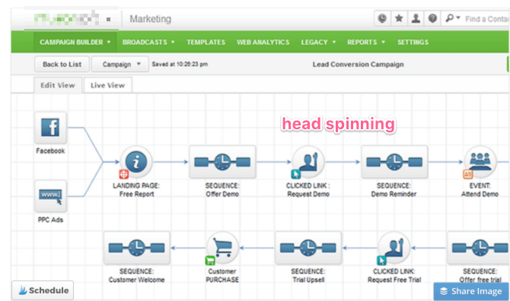Click the Back to List button
Viewport: 510px width, 301px height.
pos(62,65)
